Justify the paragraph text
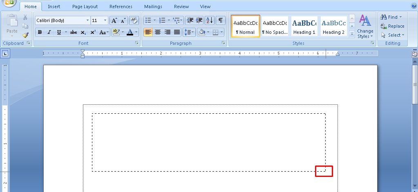Image resolution: width=418 pixels, height=192 pixels. (x=177, y=33)
